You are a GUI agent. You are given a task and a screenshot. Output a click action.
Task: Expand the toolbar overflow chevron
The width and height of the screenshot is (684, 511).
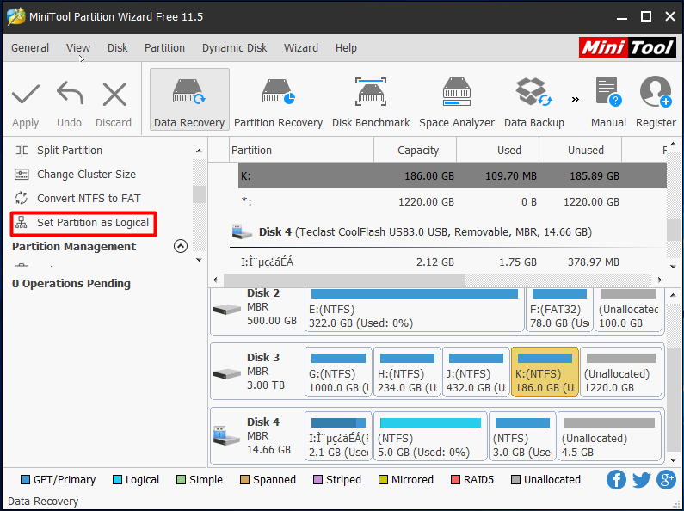(x=576, y=100)
